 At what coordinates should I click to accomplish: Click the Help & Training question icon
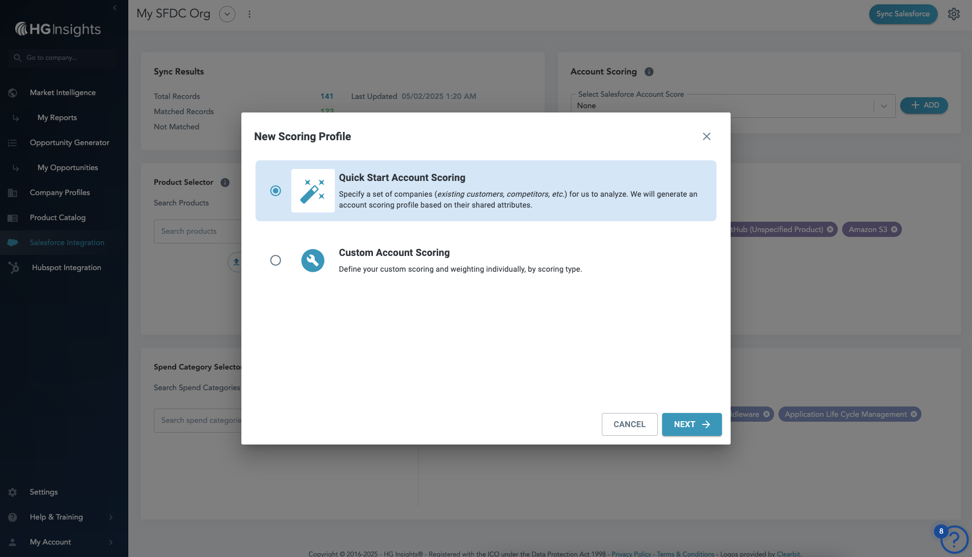click(13, 517)
